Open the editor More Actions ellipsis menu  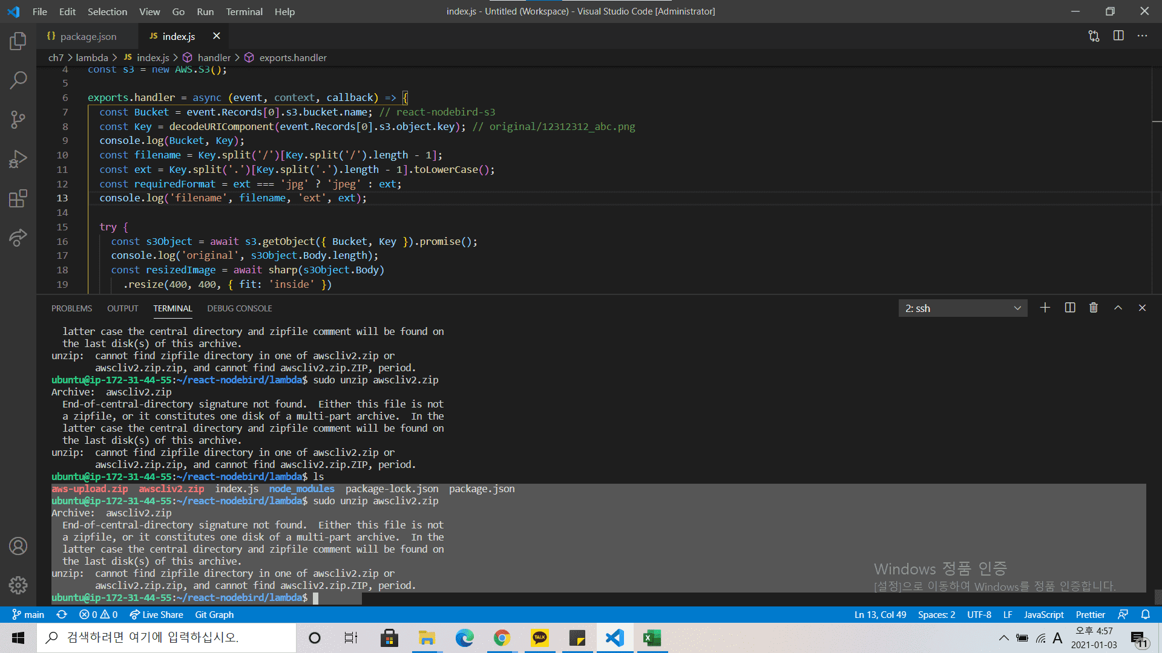pos(1142,36)
